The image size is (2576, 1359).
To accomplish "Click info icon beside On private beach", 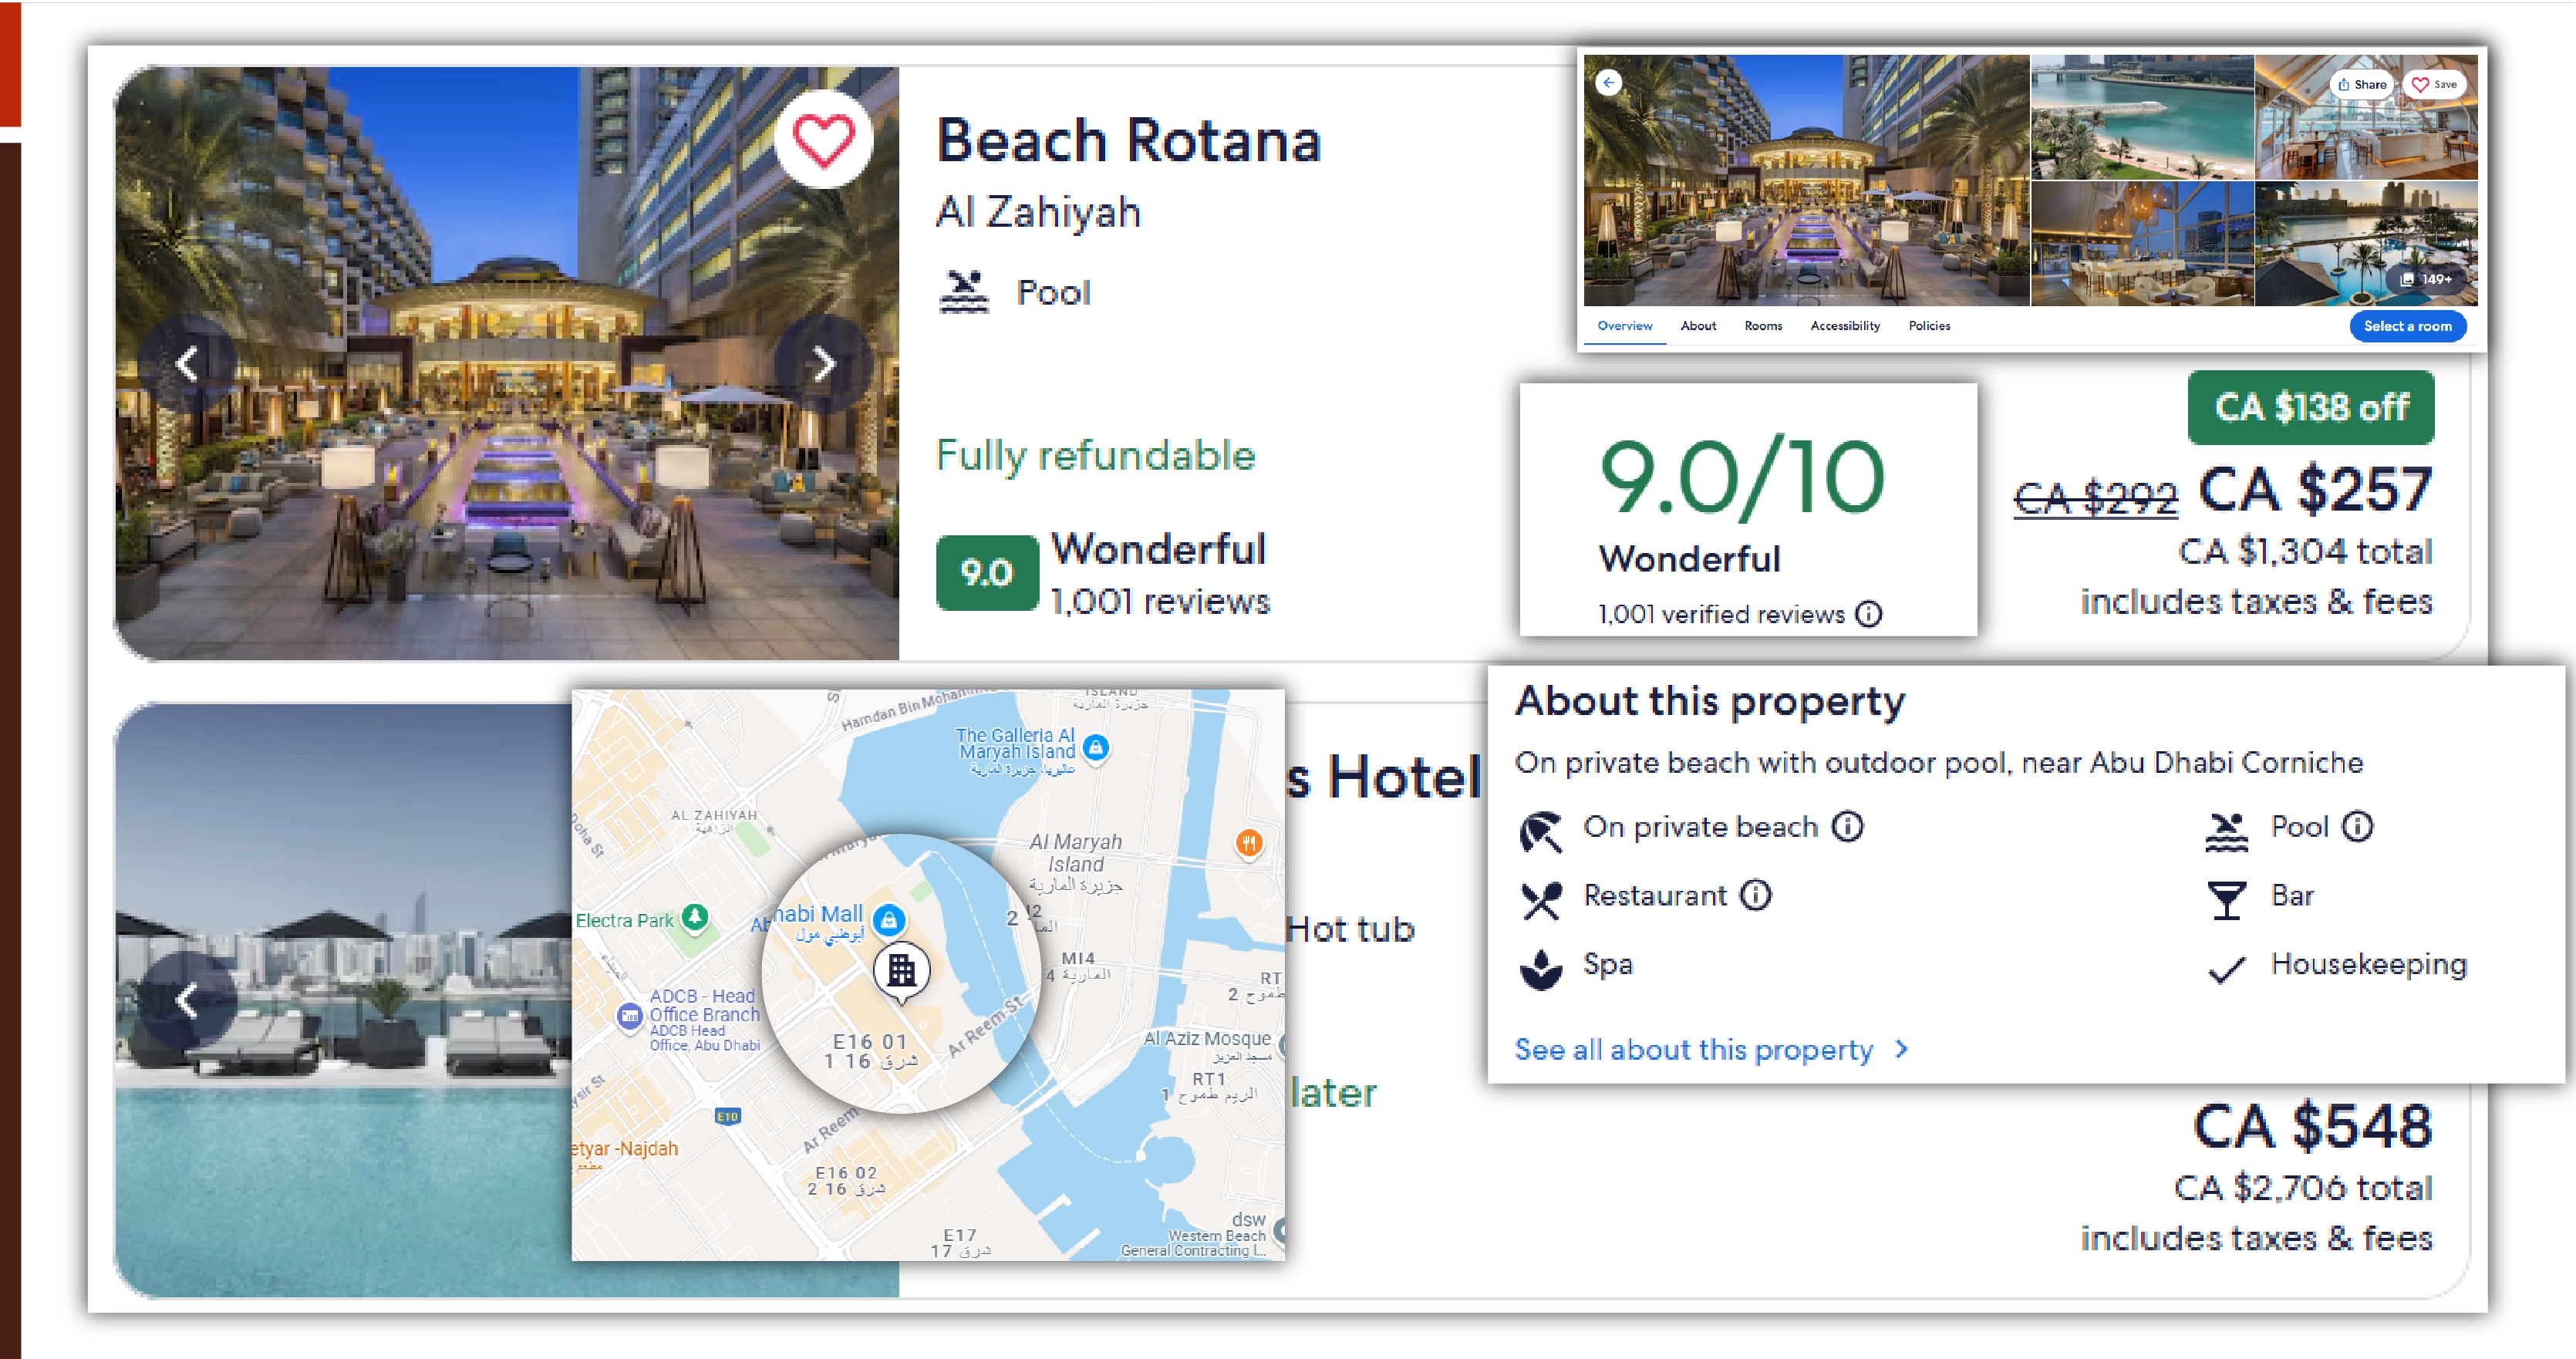I will [1847, 827].
